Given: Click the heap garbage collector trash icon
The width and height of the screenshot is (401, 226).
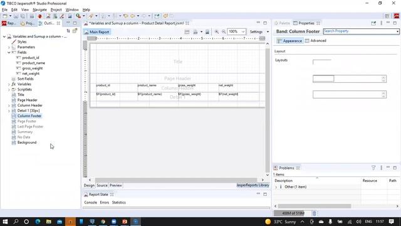Looking at the screenshot, I should 315,213.
